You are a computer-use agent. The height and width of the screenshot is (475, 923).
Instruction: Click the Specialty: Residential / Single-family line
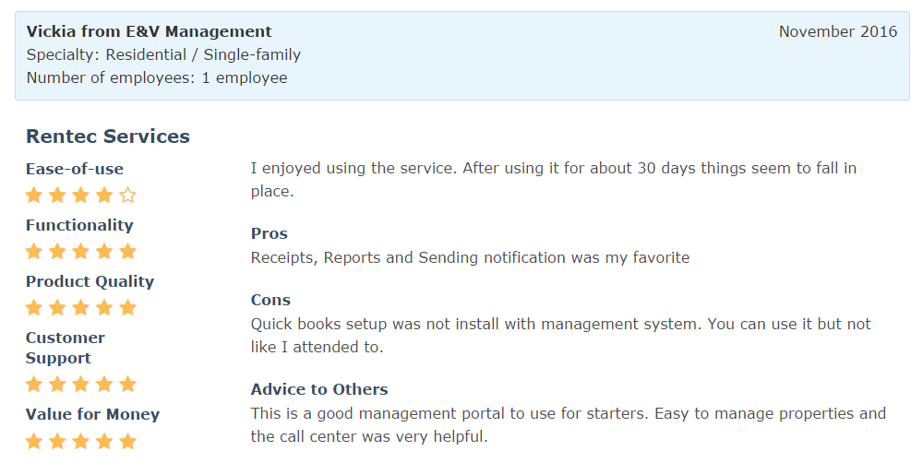point(163,55)
